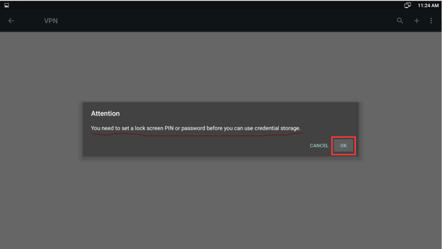
Task: Click the lock screen PIN message text
Action: click(195, 128)
